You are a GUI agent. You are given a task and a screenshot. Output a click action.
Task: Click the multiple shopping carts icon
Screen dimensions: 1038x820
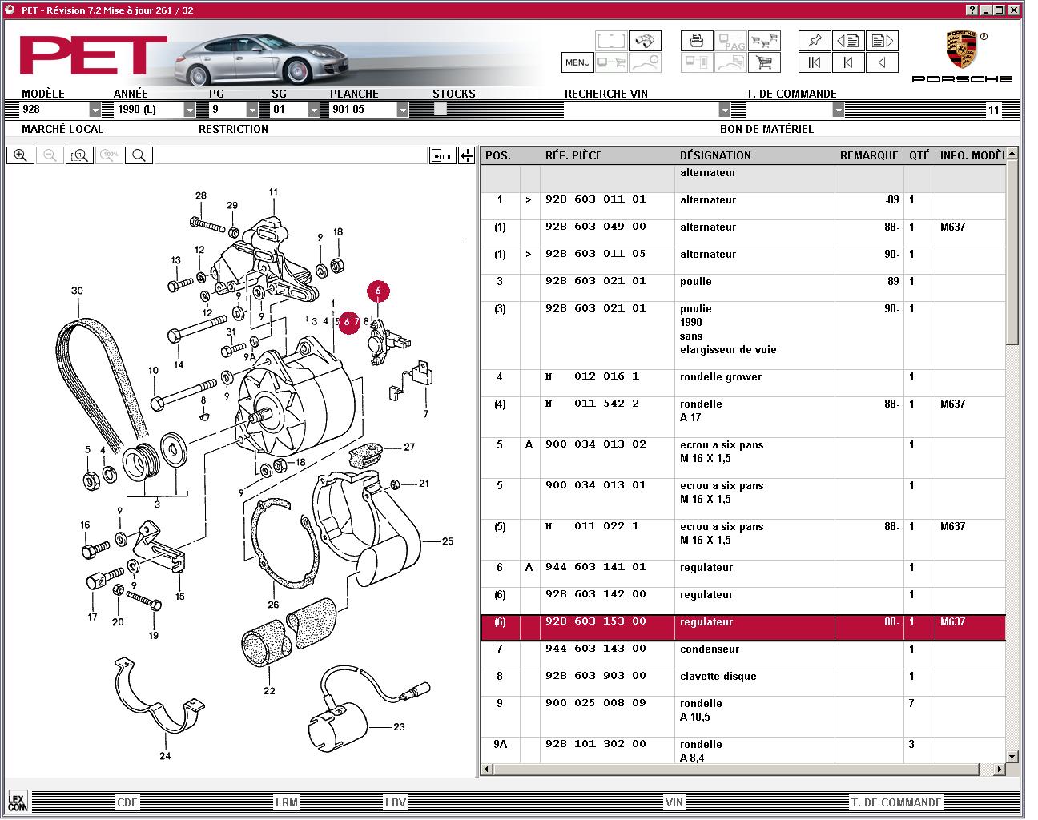[x=764, y=40]
